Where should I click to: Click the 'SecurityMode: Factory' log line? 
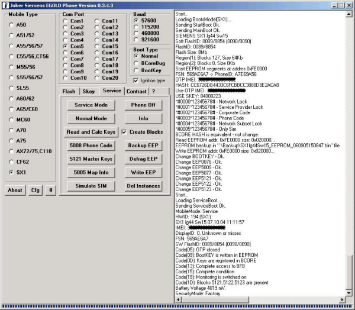coord(198,293)
